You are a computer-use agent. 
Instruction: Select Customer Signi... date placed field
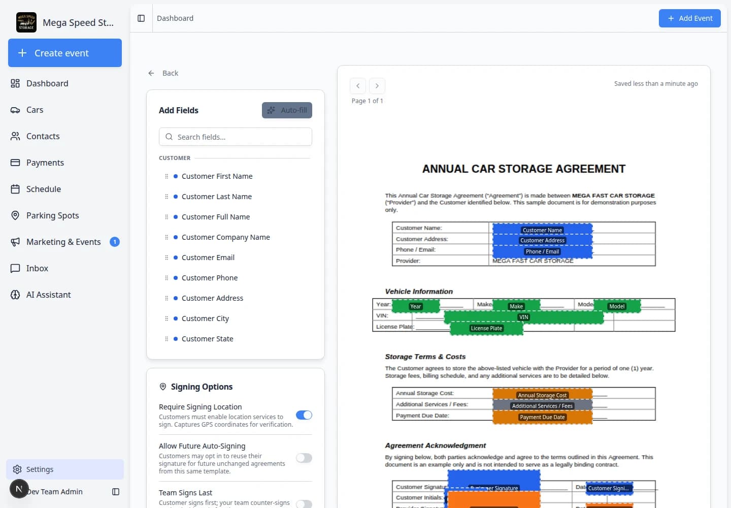click(609, 488)
